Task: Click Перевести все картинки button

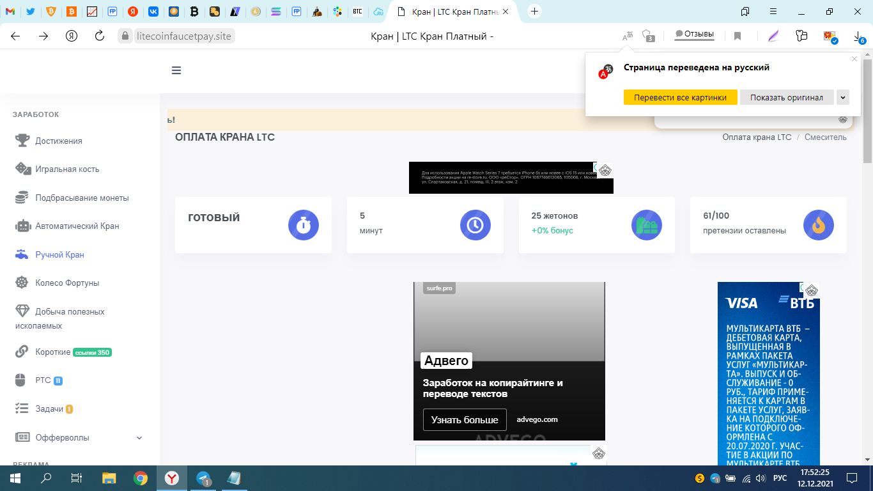Action: [680, 97]
